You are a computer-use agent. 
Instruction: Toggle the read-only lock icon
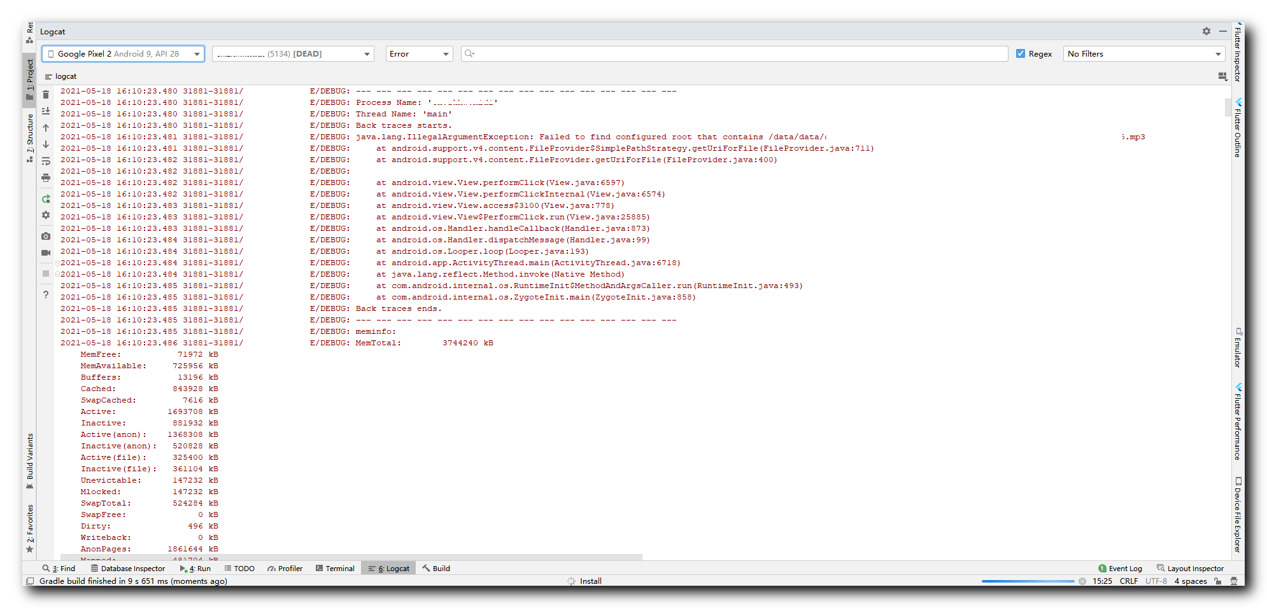click(1218, 581)
